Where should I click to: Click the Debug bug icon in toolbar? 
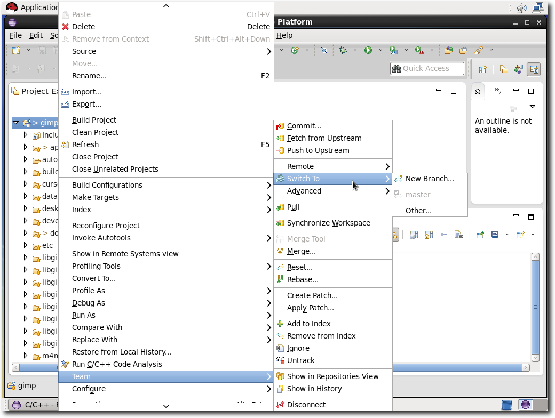coord(343,50)
